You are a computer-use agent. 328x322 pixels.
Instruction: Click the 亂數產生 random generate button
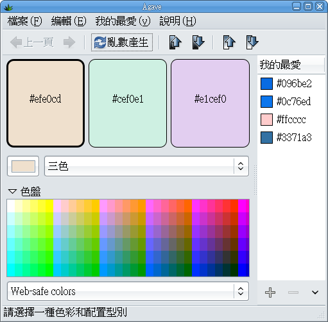122,42
